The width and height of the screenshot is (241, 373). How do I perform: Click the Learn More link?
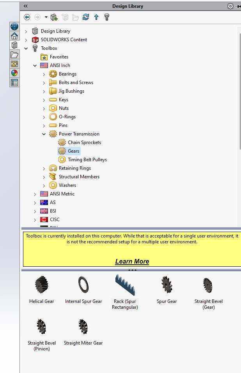tap(132, 261)
